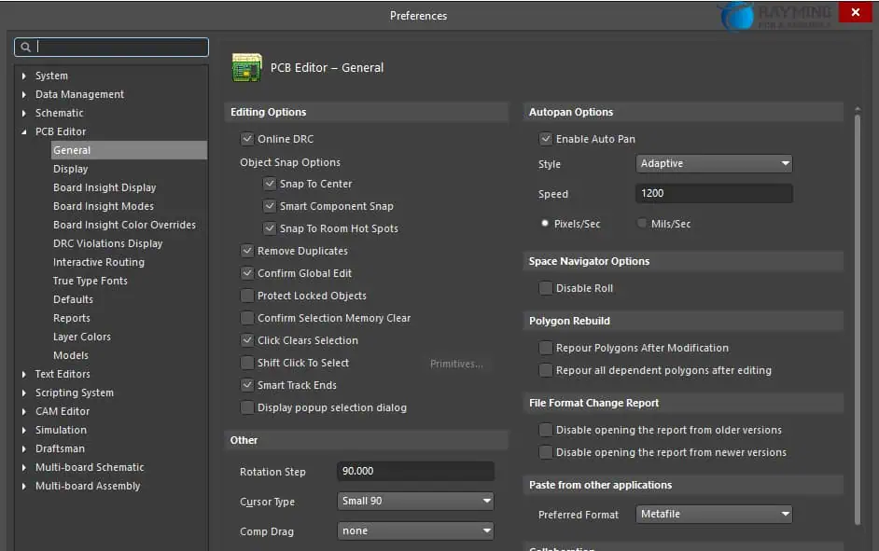Collapse the PCB Editor tree node
Image resolution: width=879 pixels, height=551 pixels.
[24, 131]
